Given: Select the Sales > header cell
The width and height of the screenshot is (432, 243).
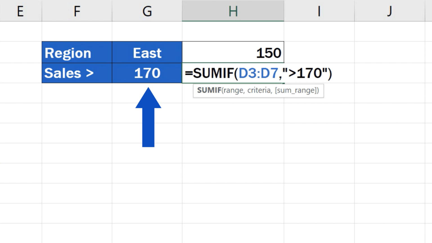Looking at the screenshot, I should [76, 73].
